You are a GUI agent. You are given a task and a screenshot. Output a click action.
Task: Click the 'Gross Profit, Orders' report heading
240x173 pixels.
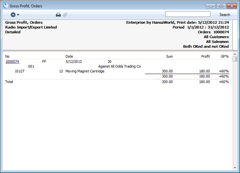(x=24, y=22)
